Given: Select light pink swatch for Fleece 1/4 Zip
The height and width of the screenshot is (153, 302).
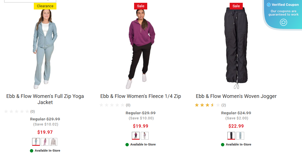Looking at the screenshot, I should (145, 136).
